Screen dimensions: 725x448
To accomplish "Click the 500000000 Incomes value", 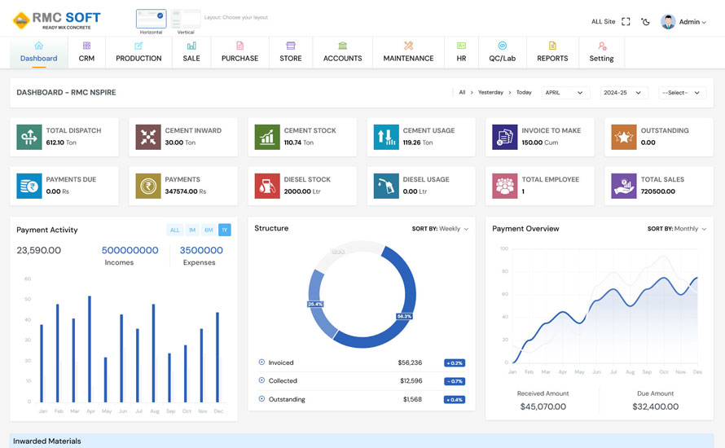I will coord(130,250).
